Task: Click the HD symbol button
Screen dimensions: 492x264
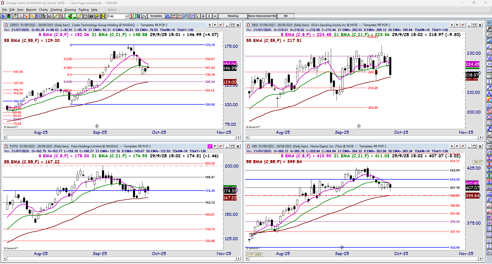Action: tap(286, 16)
